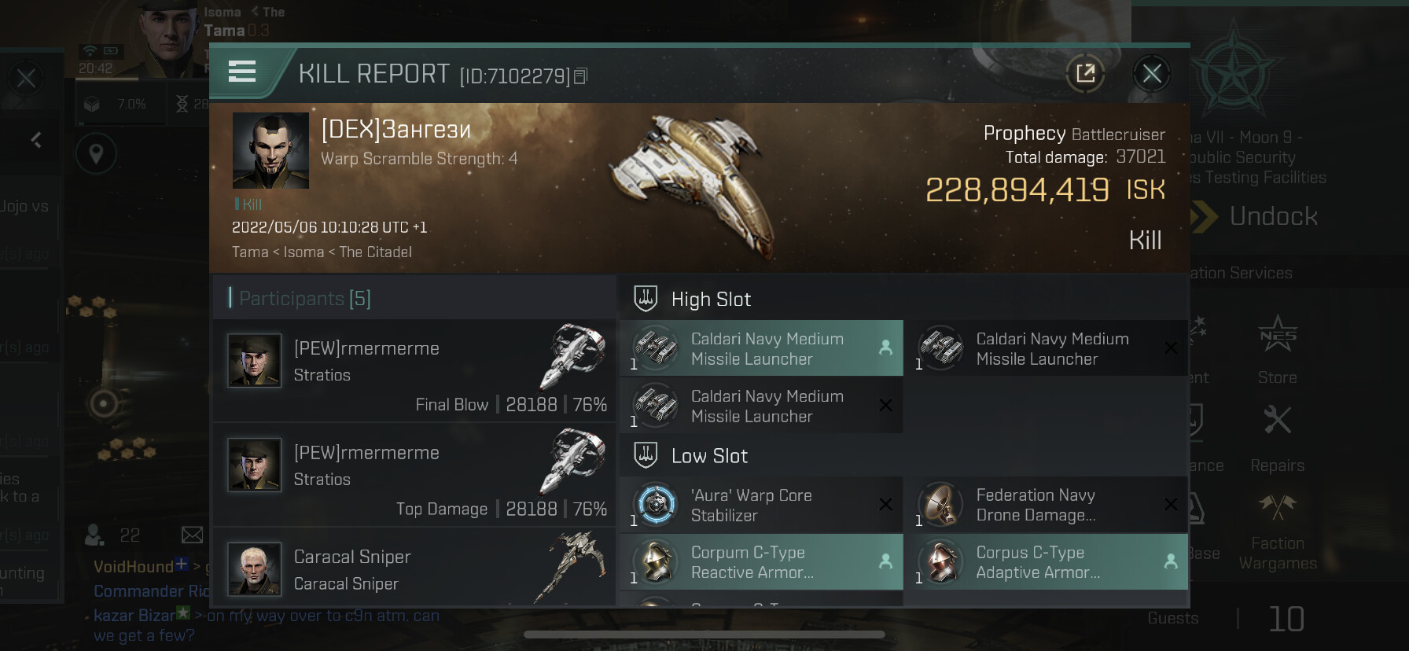
Task: Collapse the High Slot section
Action: click(x=903, y=299)
